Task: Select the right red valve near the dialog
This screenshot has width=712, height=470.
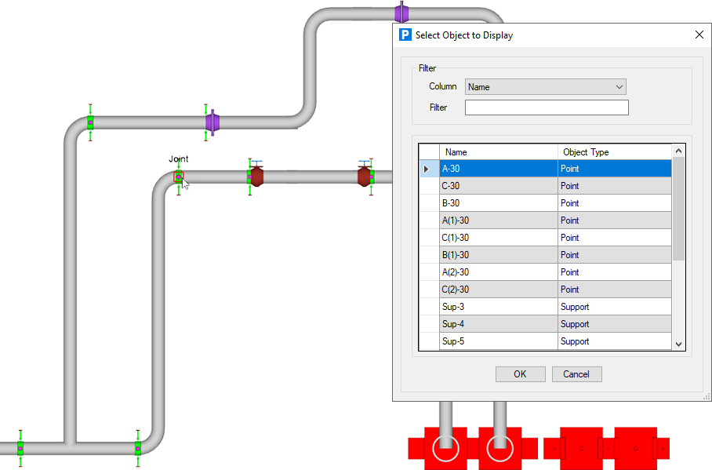Action: coord(364,177)
